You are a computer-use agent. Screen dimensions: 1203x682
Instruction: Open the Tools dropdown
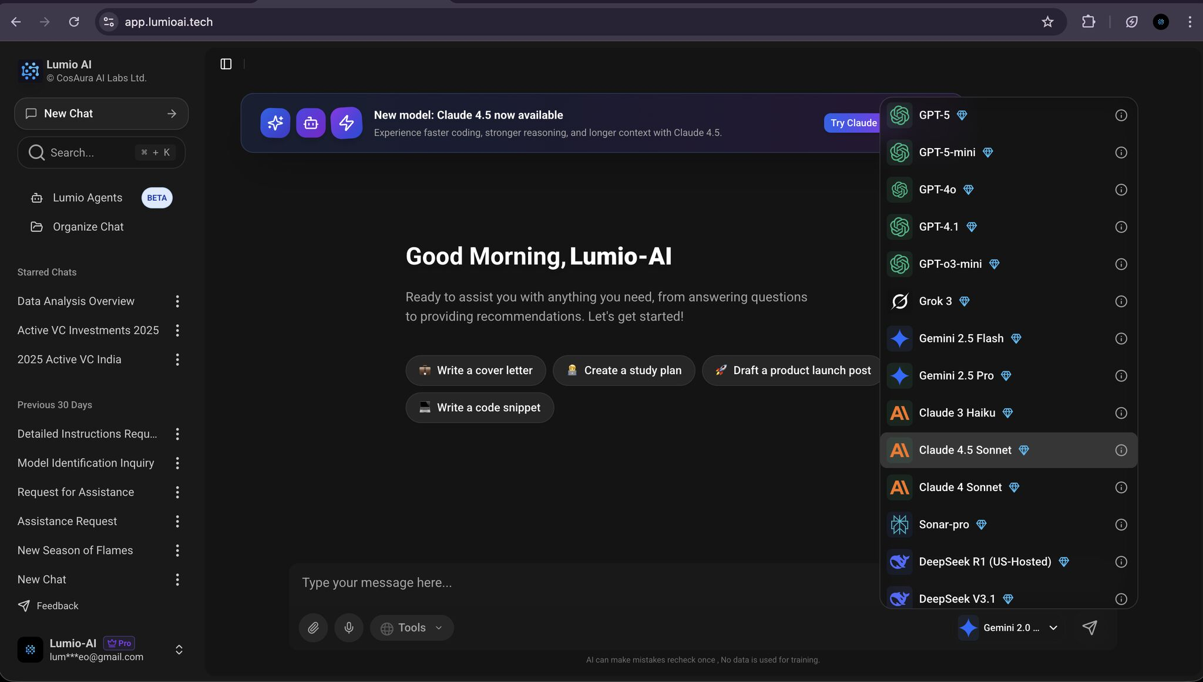412,628
